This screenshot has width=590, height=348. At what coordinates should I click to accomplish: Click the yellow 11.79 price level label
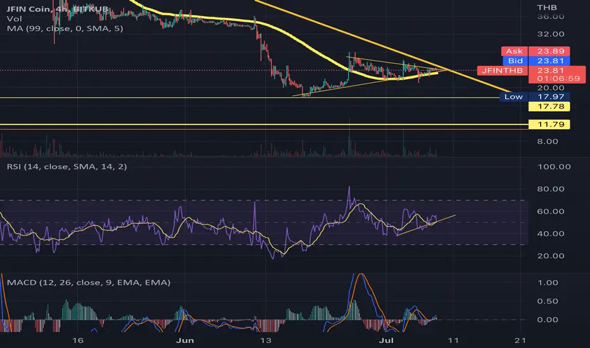(549, 124)
